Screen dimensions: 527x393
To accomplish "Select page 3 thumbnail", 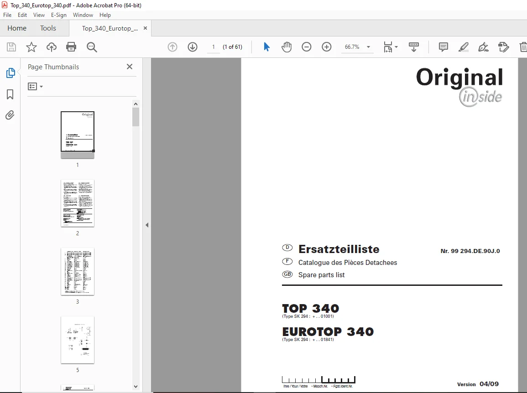I will pyautogui.click(x=77, y=271).
